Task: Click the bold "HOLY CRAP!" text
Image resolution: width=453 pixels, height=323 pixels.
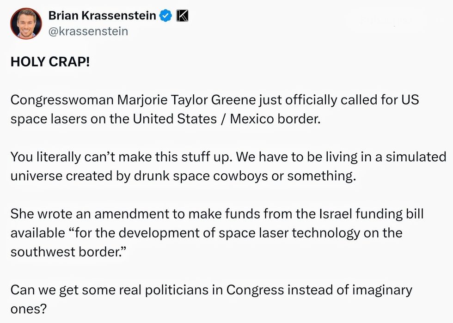Action: click(x=50, y=61)
